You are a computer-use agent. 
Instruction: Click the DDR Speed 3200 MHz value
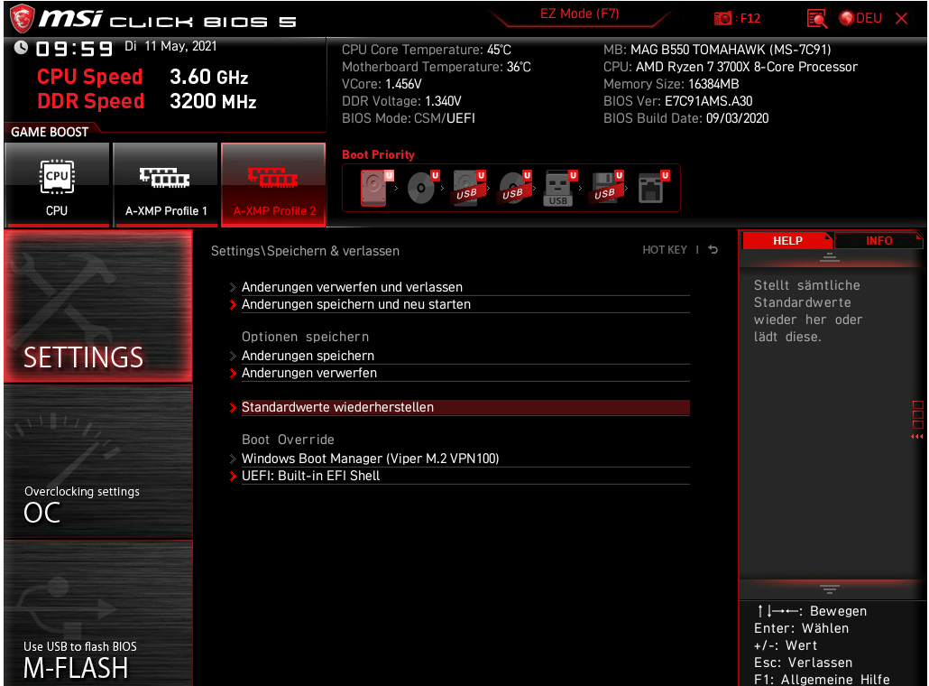click(213, 101)
